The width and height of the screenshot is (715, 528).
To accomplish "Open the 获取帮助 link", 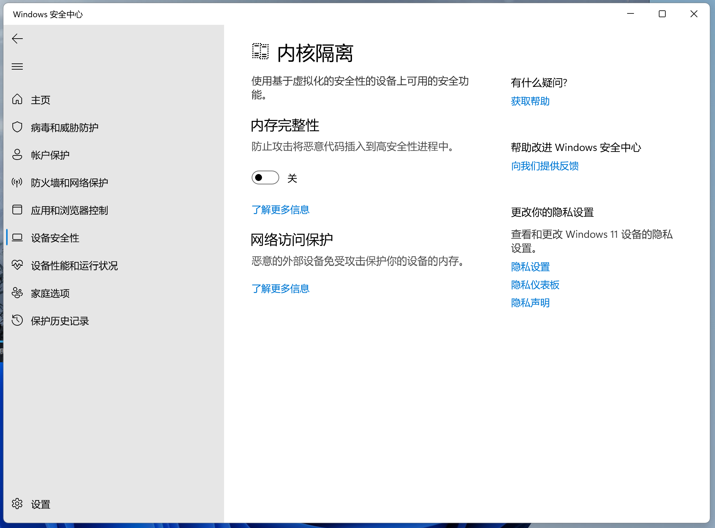I will (530, 101).
